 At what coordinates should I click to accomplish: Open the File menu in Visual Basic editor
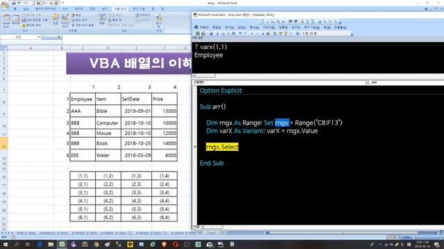click(204, 28)
